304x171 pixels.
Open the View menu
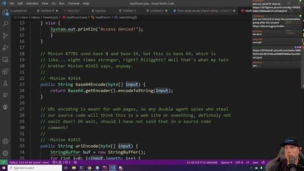coord(45,3)
